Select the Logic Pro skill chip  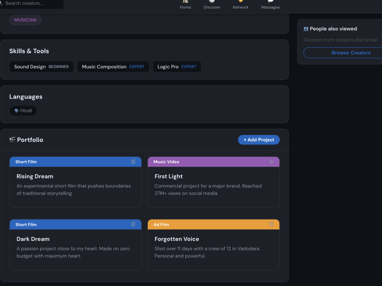coord(177,67)
